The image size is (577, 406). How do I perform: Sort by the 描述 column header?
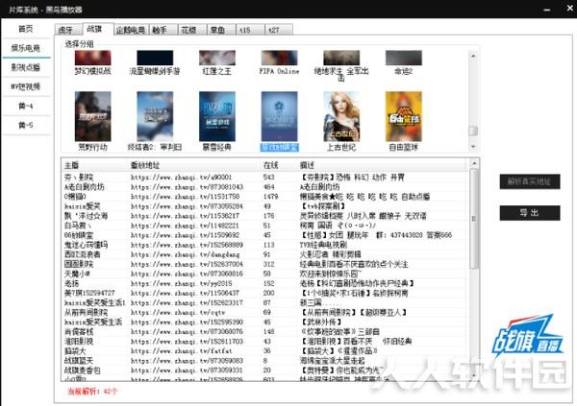pos(383,165)
